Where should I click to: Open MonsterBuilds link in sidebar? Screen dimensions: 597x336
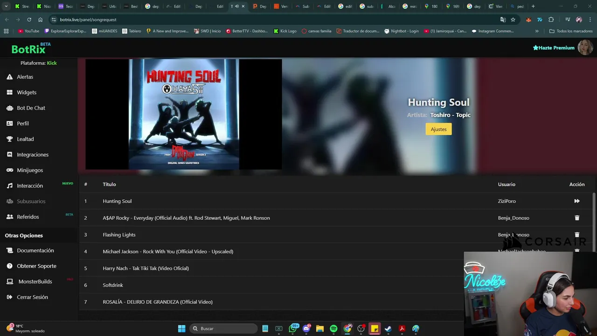(x=35, y=281)
